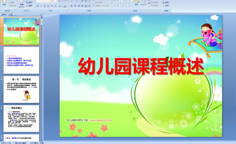The image size is (236, 144).
Task: Open the Line Spacing menu
Action: pos(90,1)
